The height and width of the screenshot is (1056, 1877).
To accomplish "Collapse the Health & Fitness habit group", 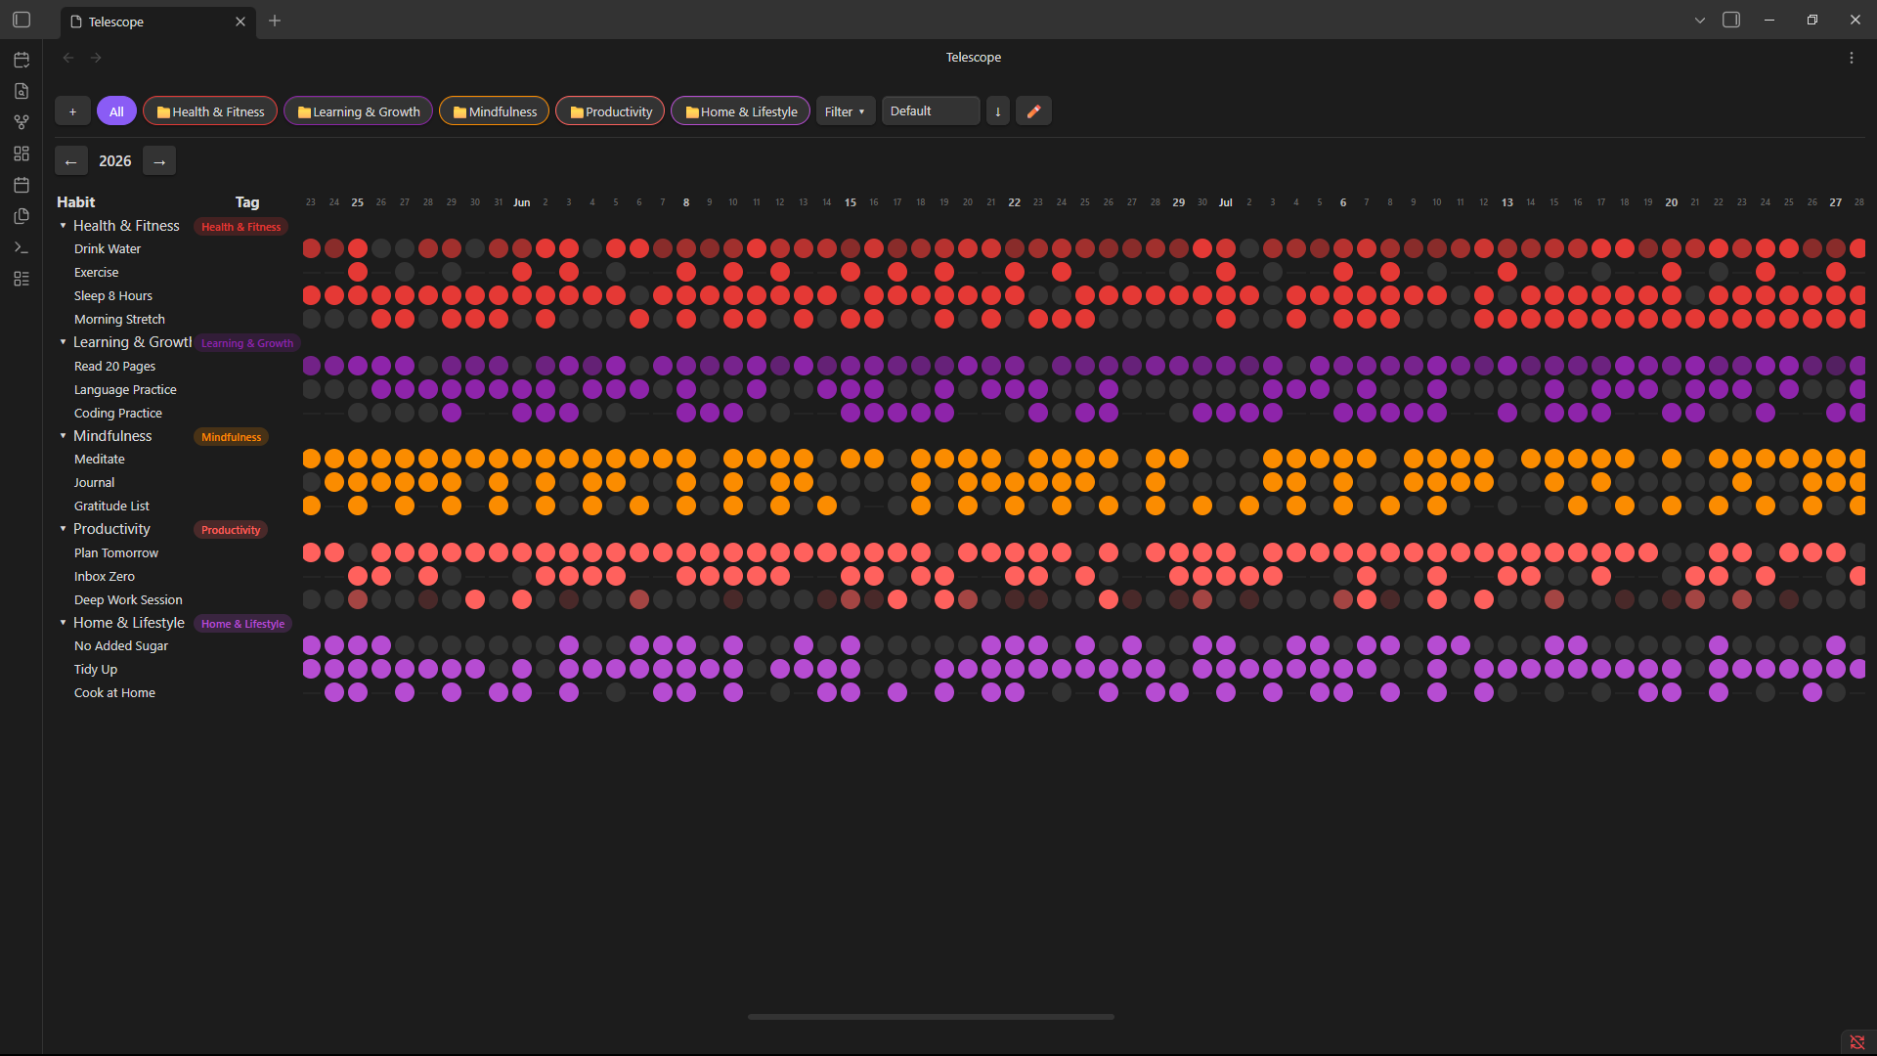I will (64, 226).
